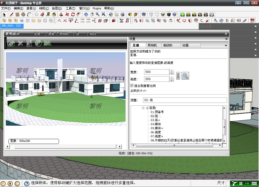
Task: Open the 工具(T) menu
Action: click(x=70, y=8)
